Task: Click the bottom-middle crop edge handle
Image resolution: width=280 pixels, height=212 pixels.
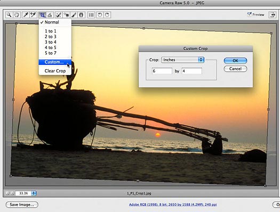Action: [138, 181]
